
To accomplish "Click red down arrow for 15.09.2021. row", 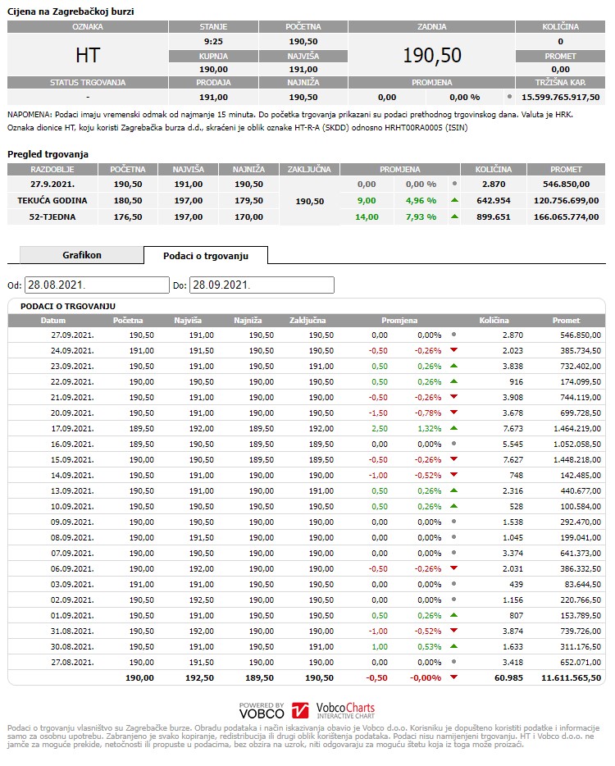I will [453, 459].
